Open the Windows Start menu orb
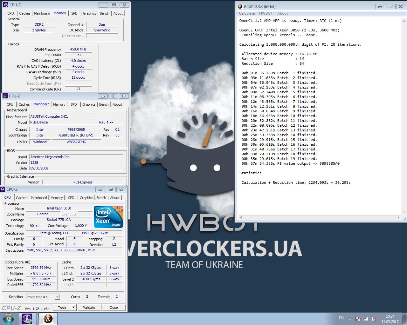The image size is (407, 325). (8, 319)
